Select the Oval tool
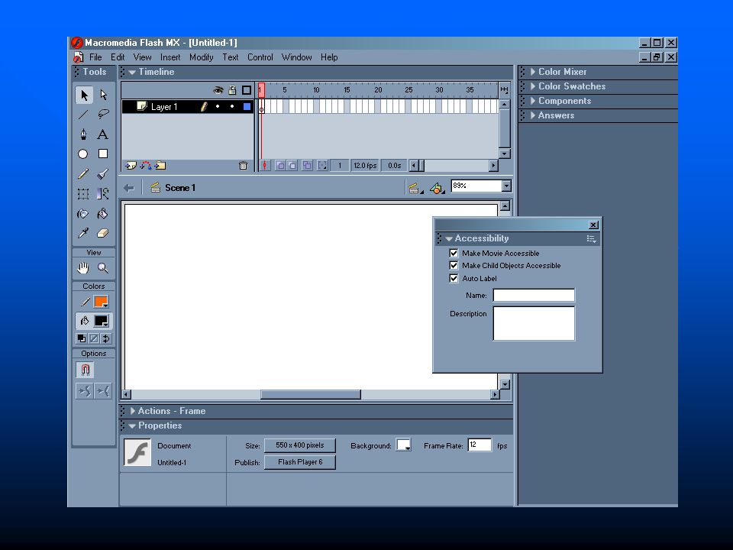Viewport: 733px width, 550px height. pos(83,154)
